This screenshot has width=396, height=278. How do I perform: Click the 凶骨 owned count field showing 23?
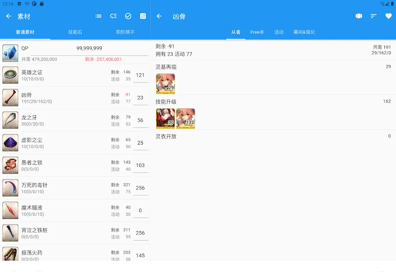[x=141, y=98]
